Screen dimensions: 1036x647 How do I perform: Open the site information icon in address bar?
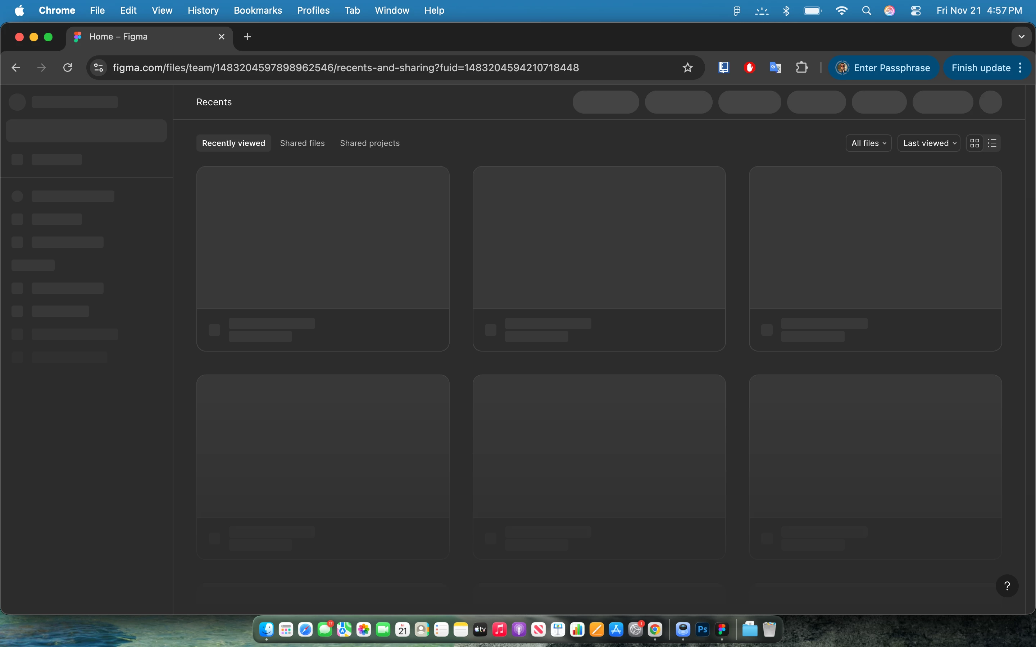click(99, 68)
